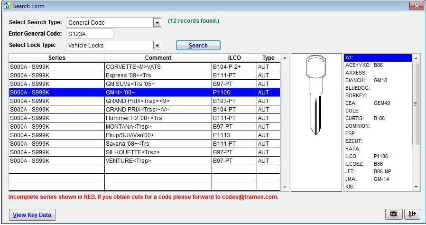Click the Search Form title bar icon

point(7,6)
